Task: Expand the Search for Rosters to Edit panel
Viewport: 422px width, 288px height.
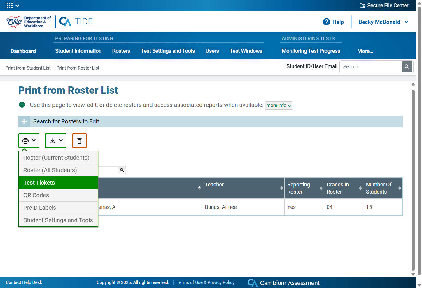Action: pyautogui.click(x=211, y=121)
